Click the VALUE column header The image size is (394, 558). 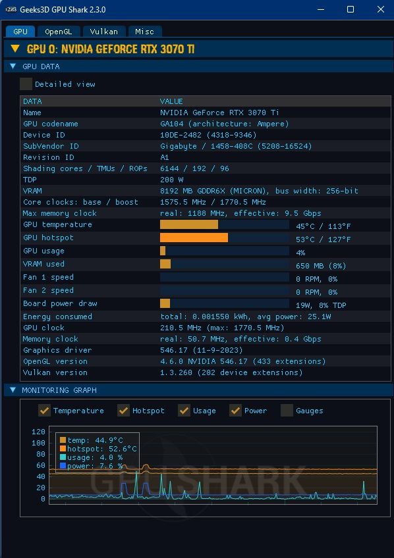point(171,101)
